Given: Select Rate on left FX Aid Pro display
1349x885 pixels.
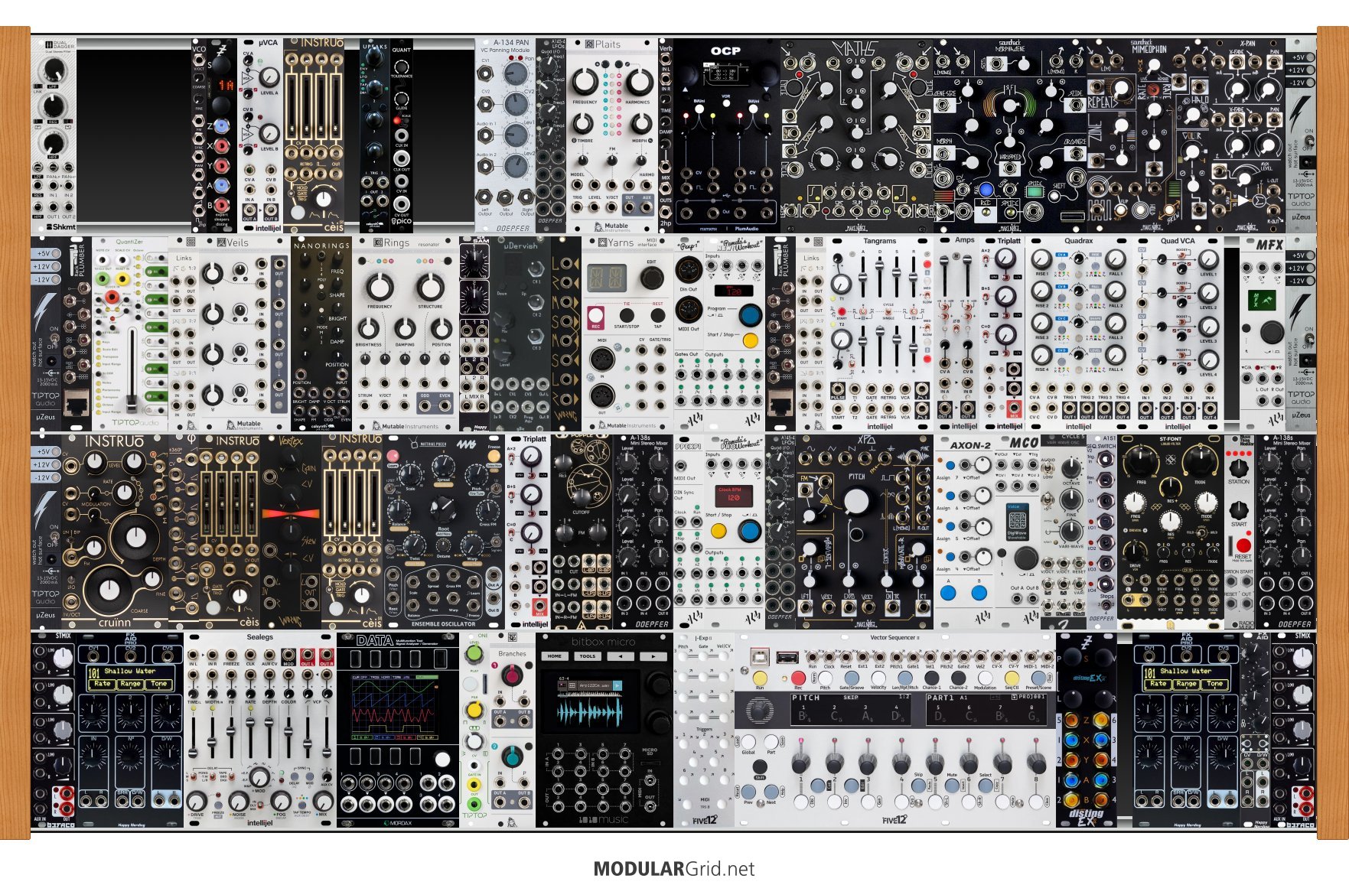Looking at the screenshot, I should [x=103, y=684].
